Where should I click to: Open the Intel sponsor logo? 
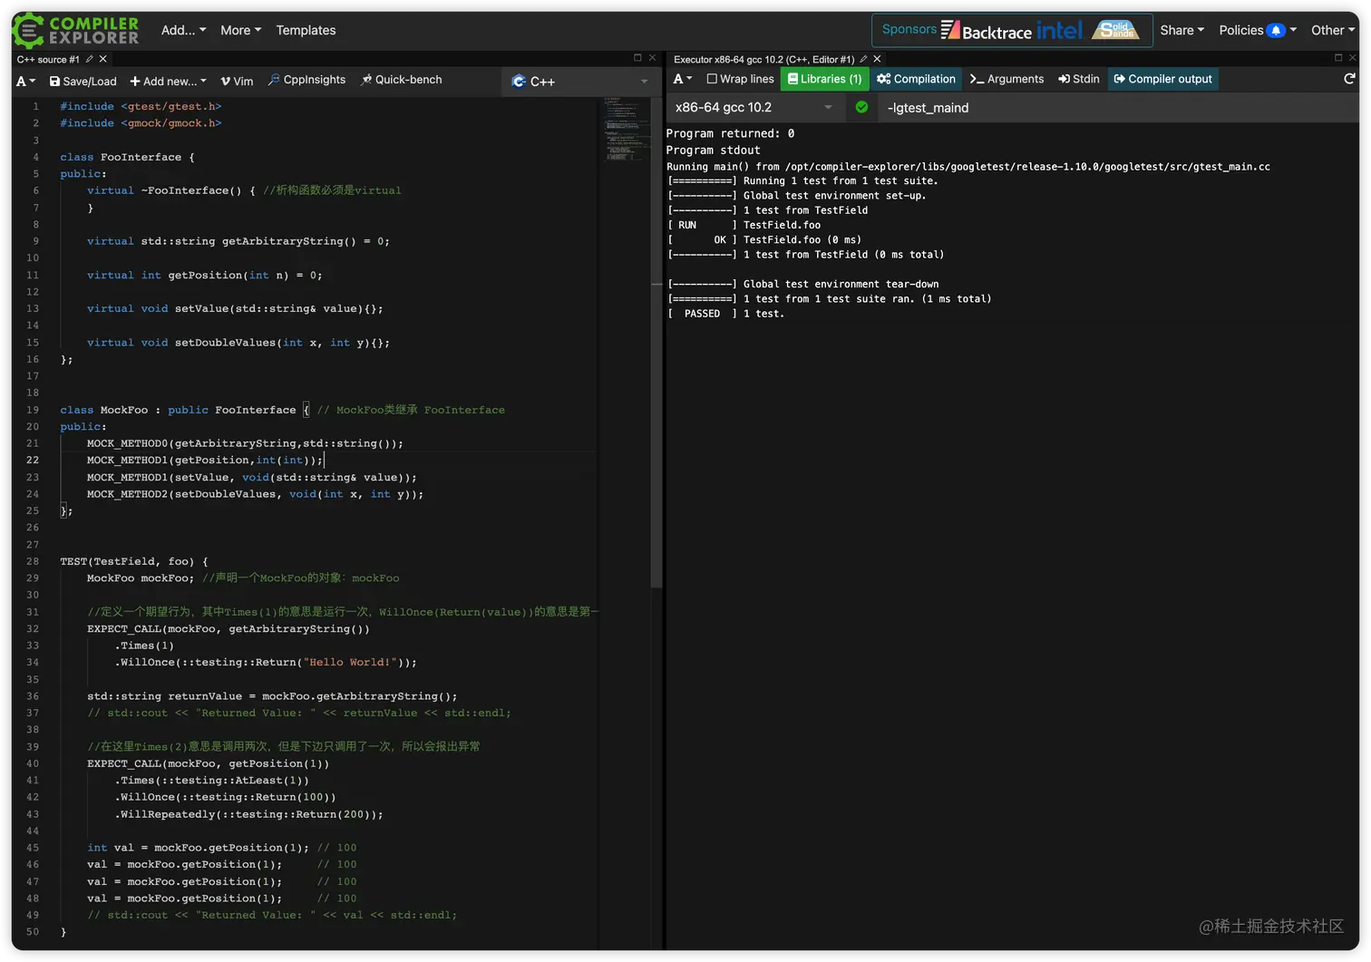(1059, 31)
